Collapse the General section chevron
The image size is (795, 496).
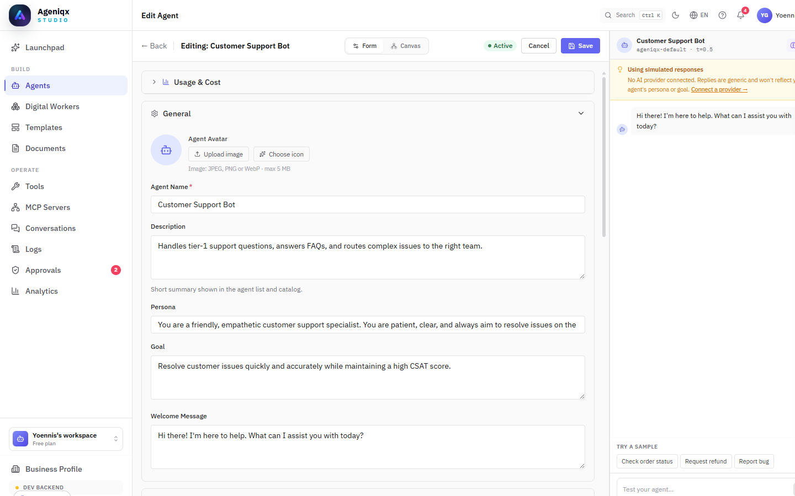coord(581,114)
